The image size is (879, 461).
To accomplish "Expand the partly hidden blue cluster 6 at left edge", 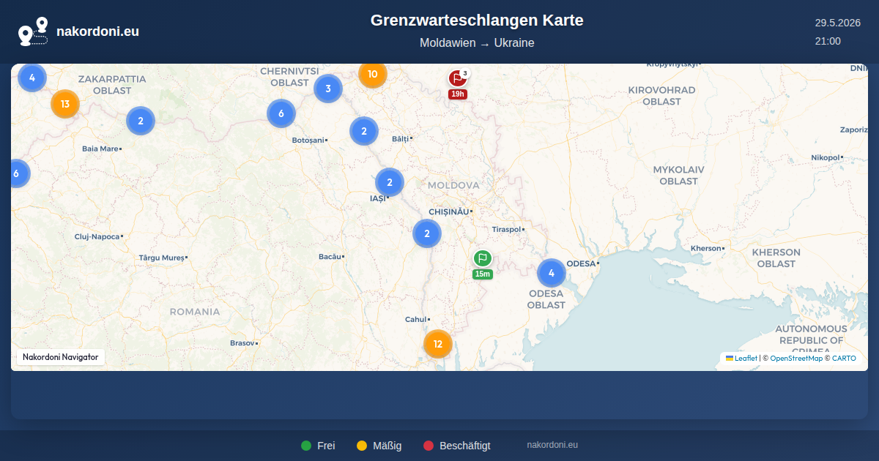I will pyautogui.click(x=20, y=173).
